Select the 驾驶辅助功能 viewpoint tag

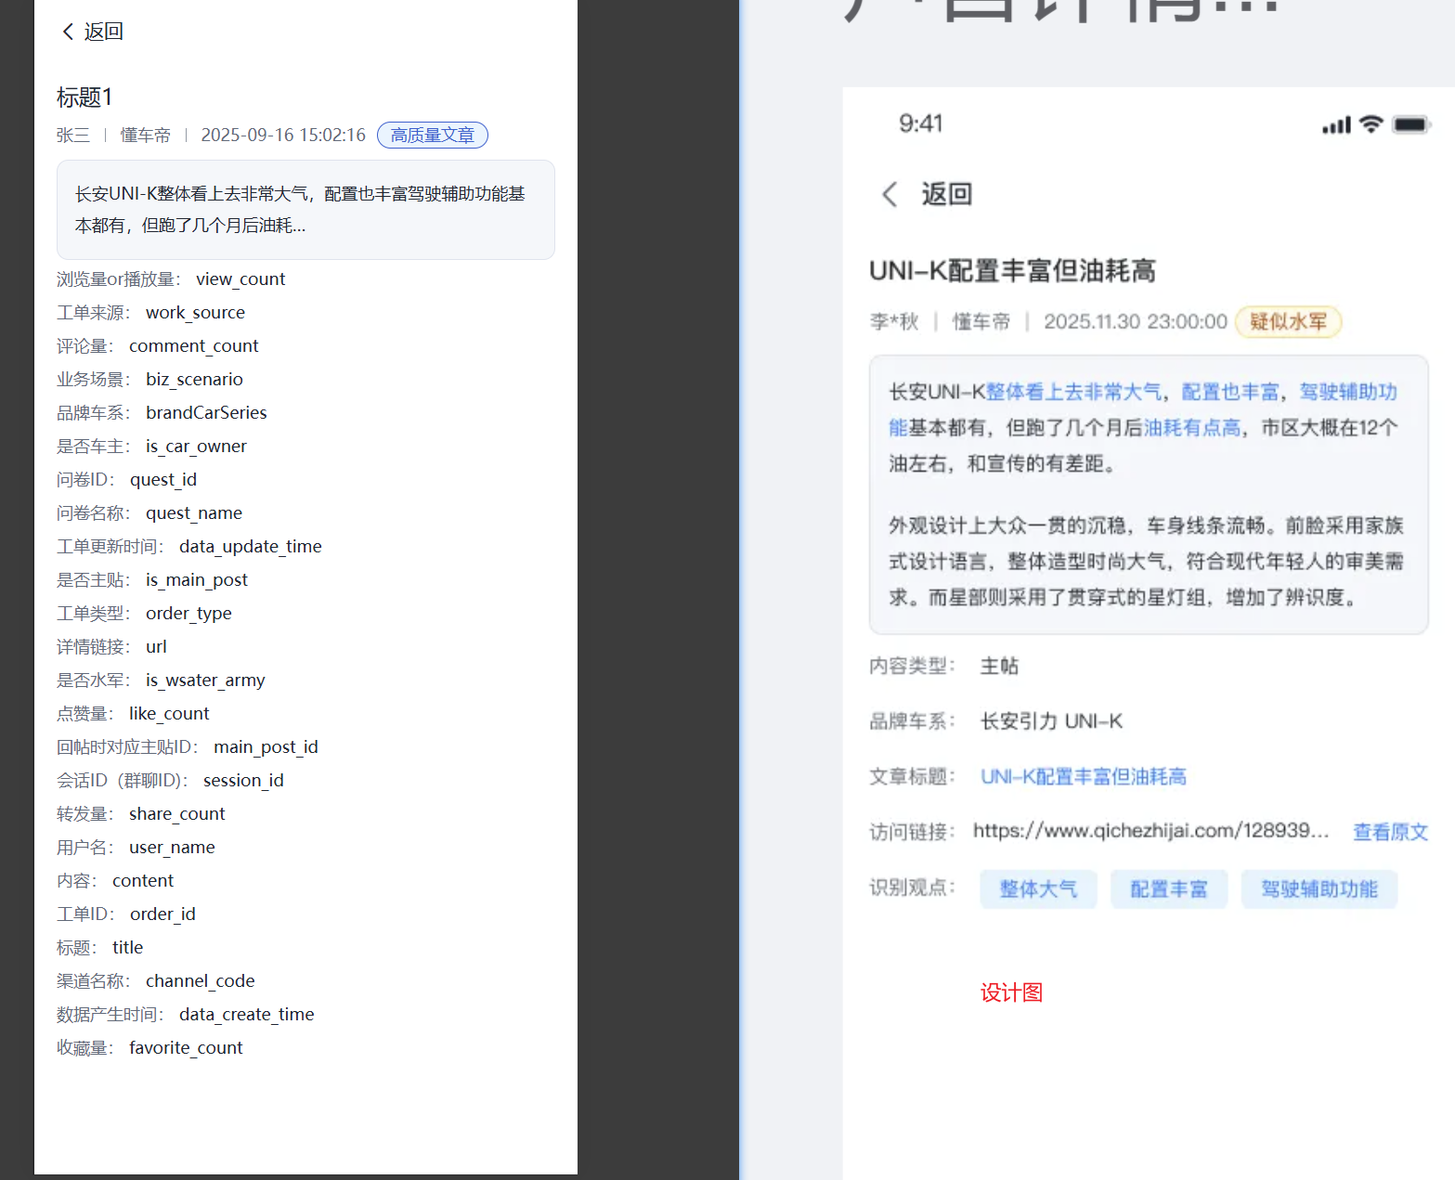pos(1319,889)
